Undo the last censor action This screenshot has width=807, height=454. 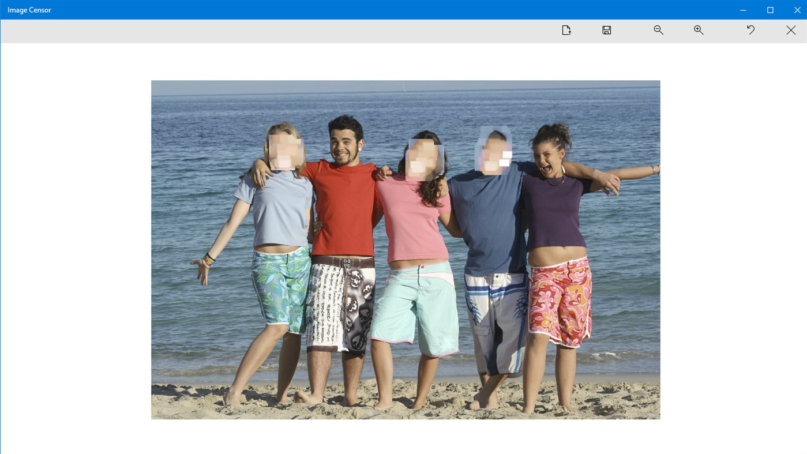750,29
